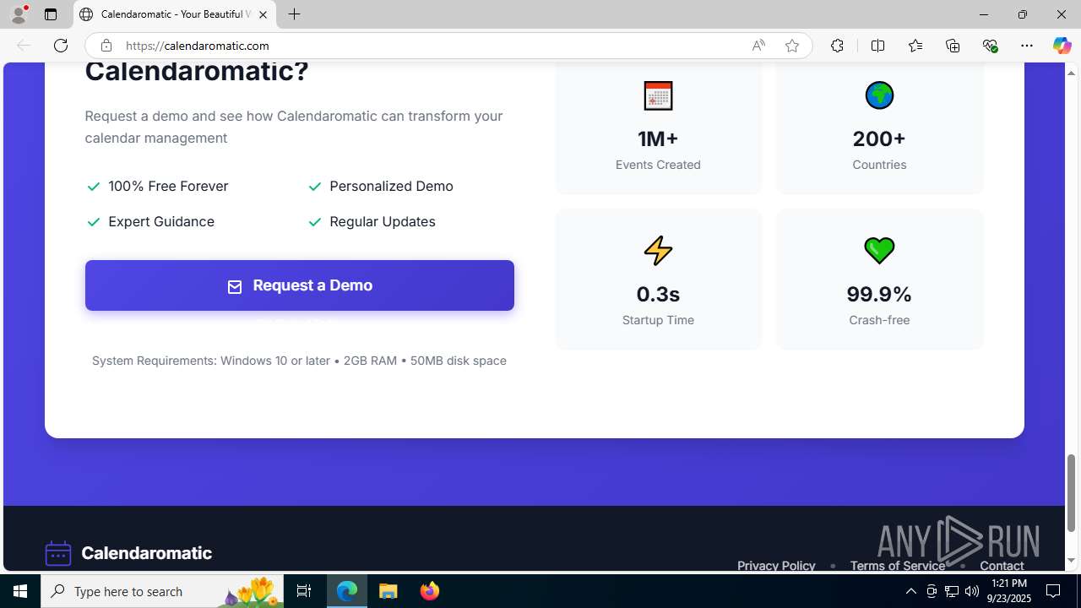This screenshot has height=608, width=1081.
Task: Open Extensions puzzle icon
Action: tap(837, 46)
